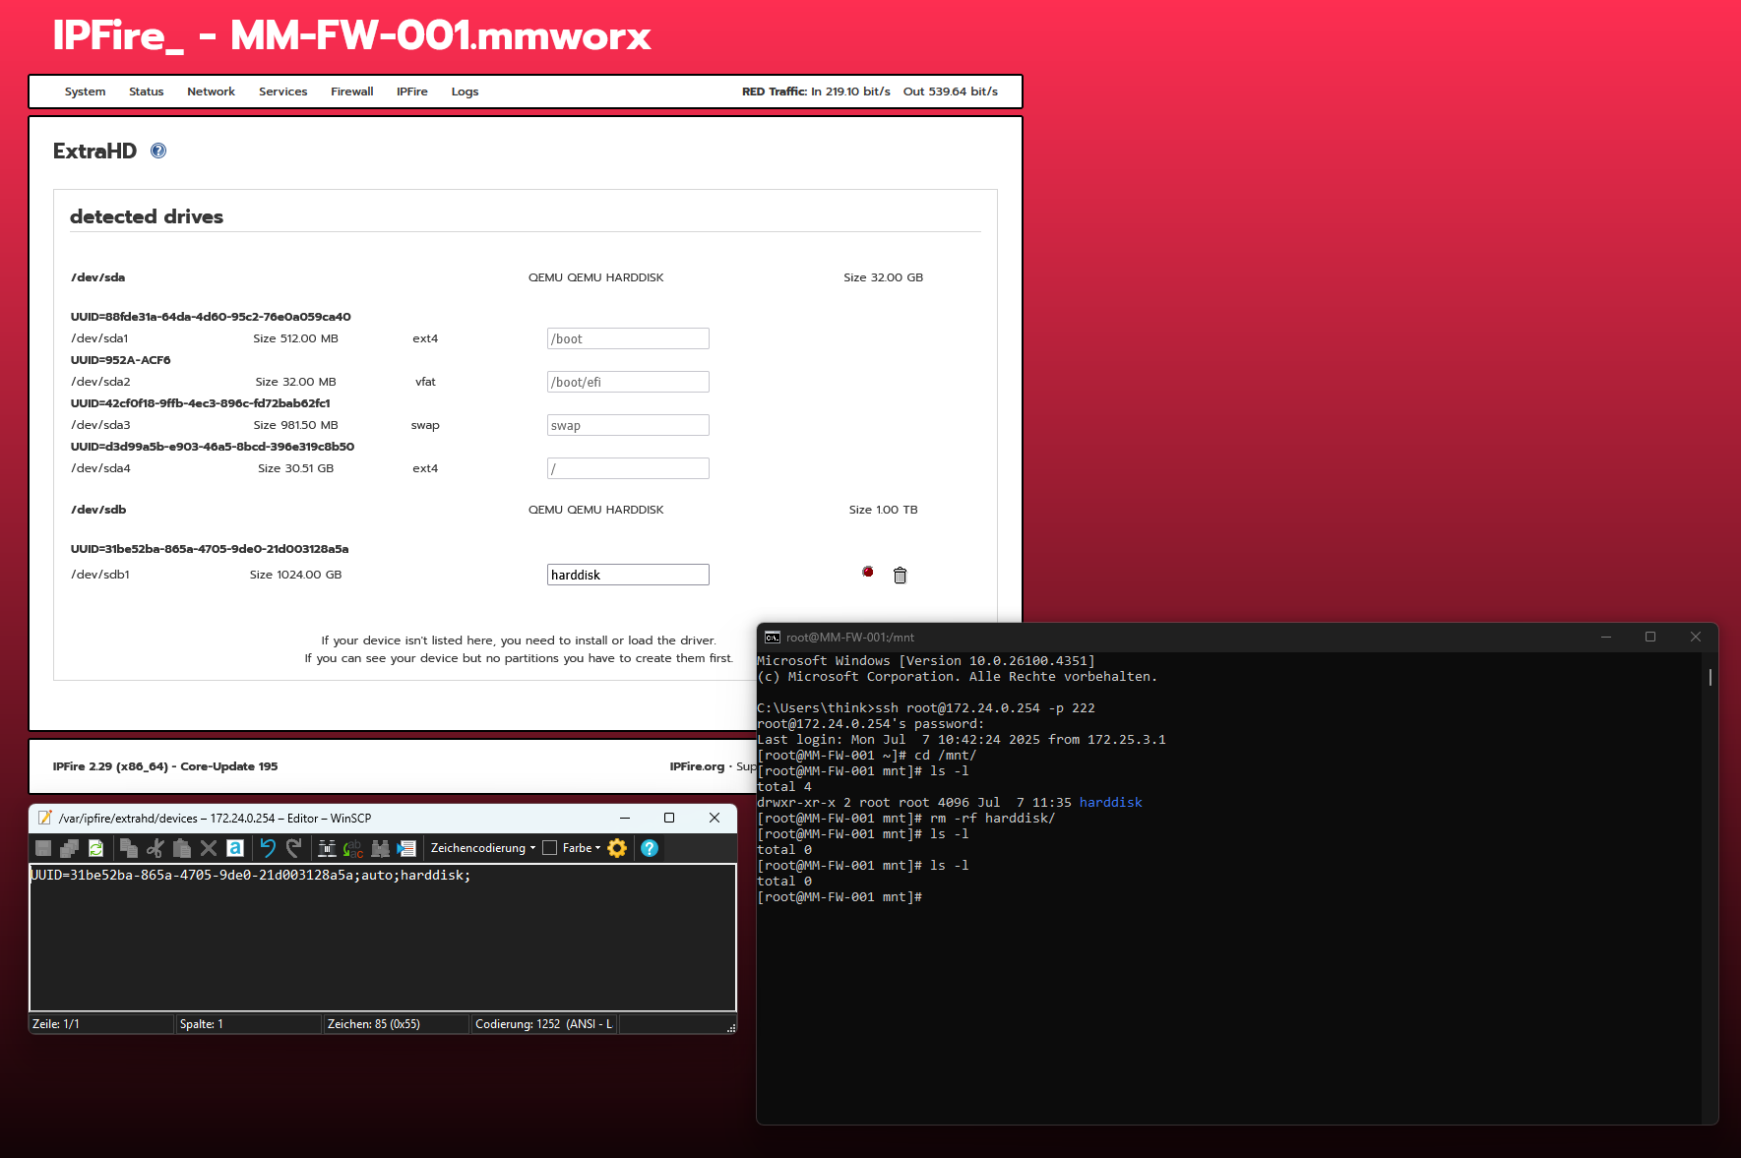Viewport: 1741px width, 1158px height.
Task: Open the Firewall menu
Action: 351,91
